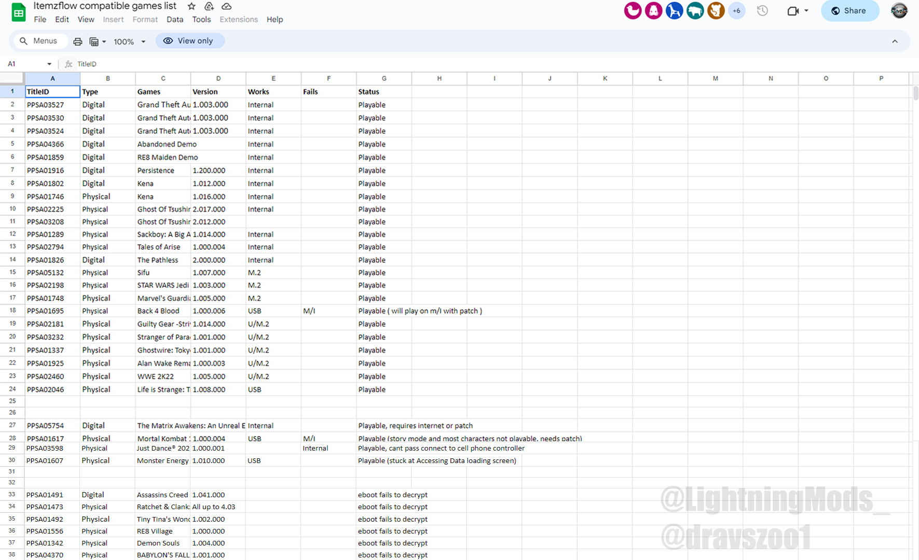
Task: Click the magenta anonymous viewer avatar
Action: click(653, 10)
